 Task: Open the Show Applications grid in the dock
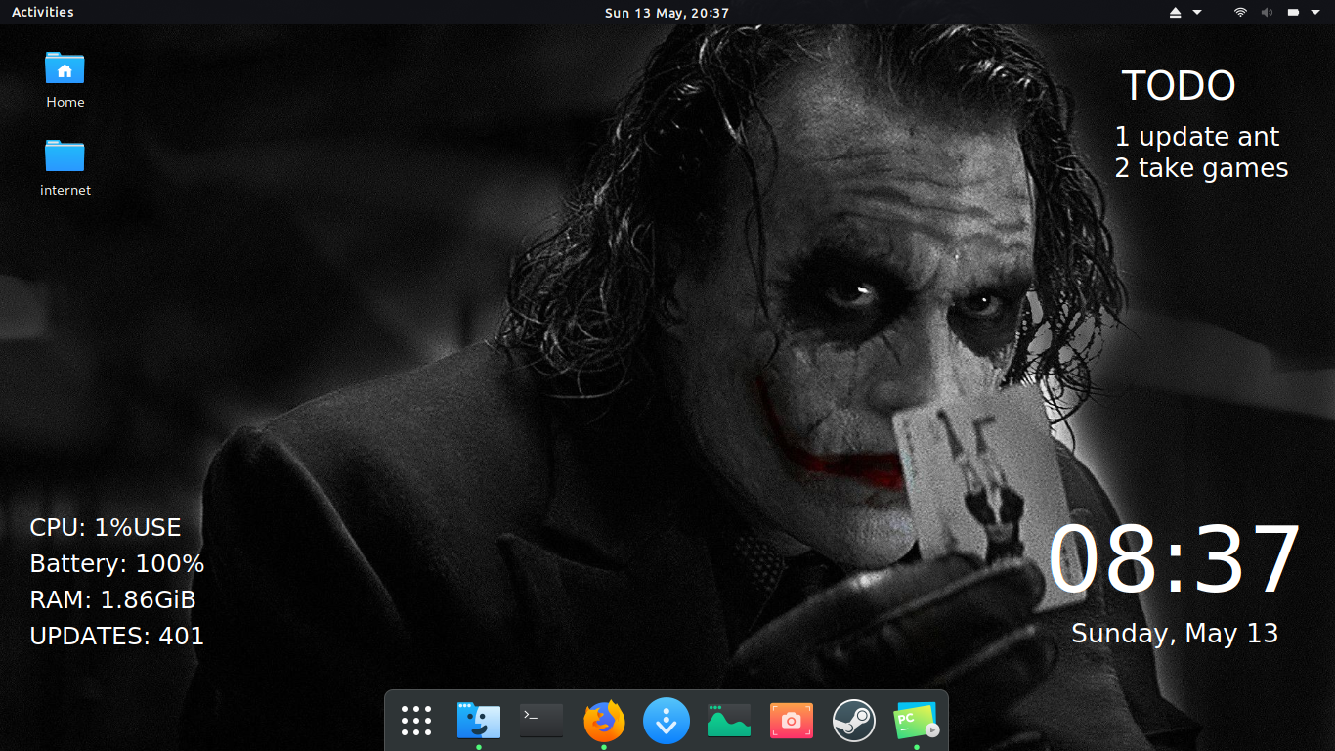(x=416, y=721)
